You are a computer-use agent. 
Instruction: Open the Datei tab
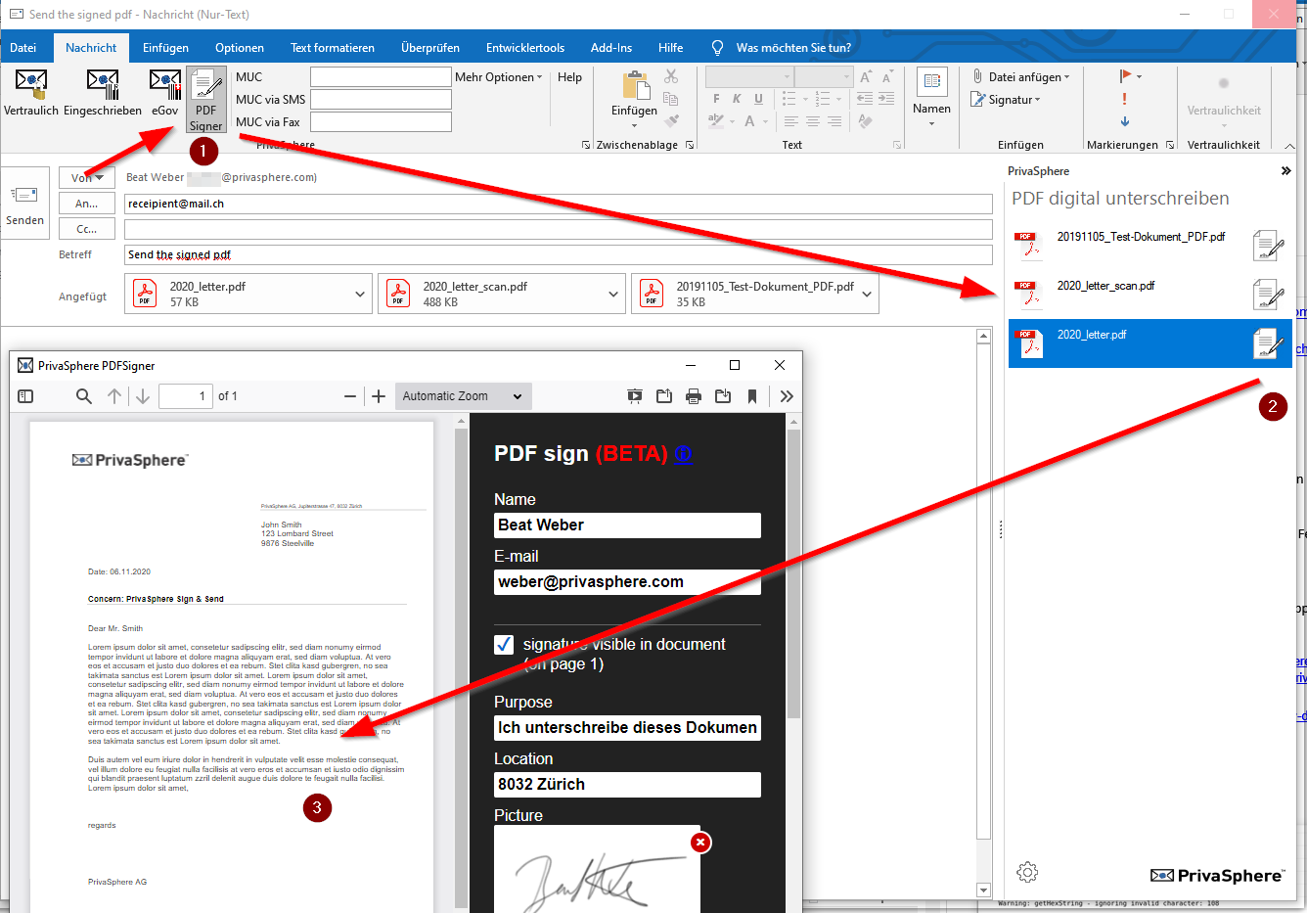(x=23, y=47)
